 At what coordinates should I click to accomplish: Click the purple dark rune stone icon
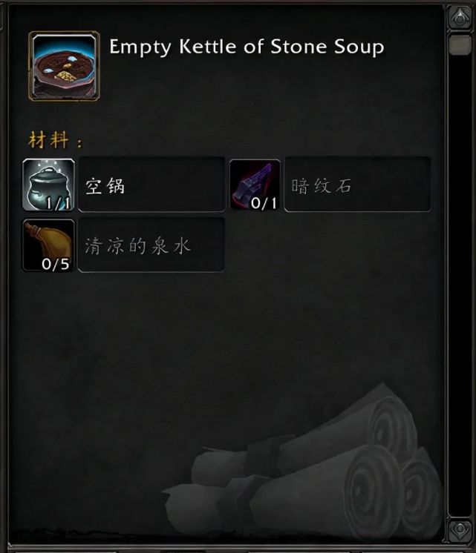[255, 185]
